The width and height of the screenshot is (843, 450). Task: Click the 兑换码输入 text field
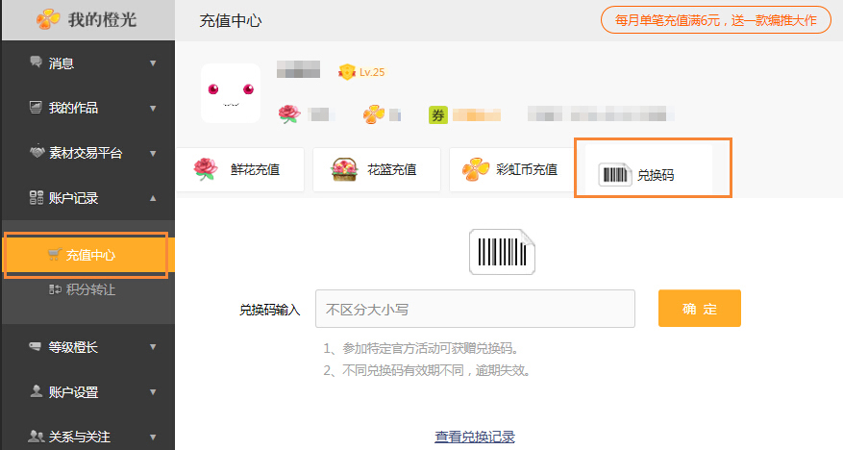click(475, 310)
